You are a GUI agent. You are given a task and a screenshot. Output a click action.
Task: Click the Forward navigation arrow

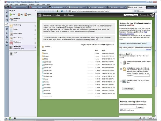click(x=49, y=11)
